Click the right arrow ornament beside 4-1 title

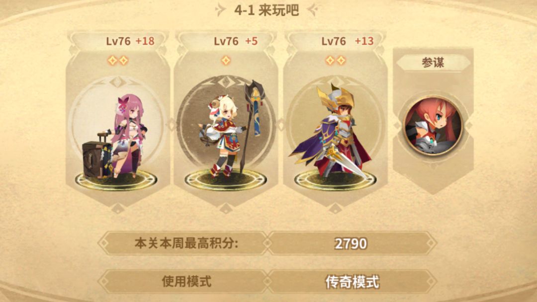click(313, 10)
